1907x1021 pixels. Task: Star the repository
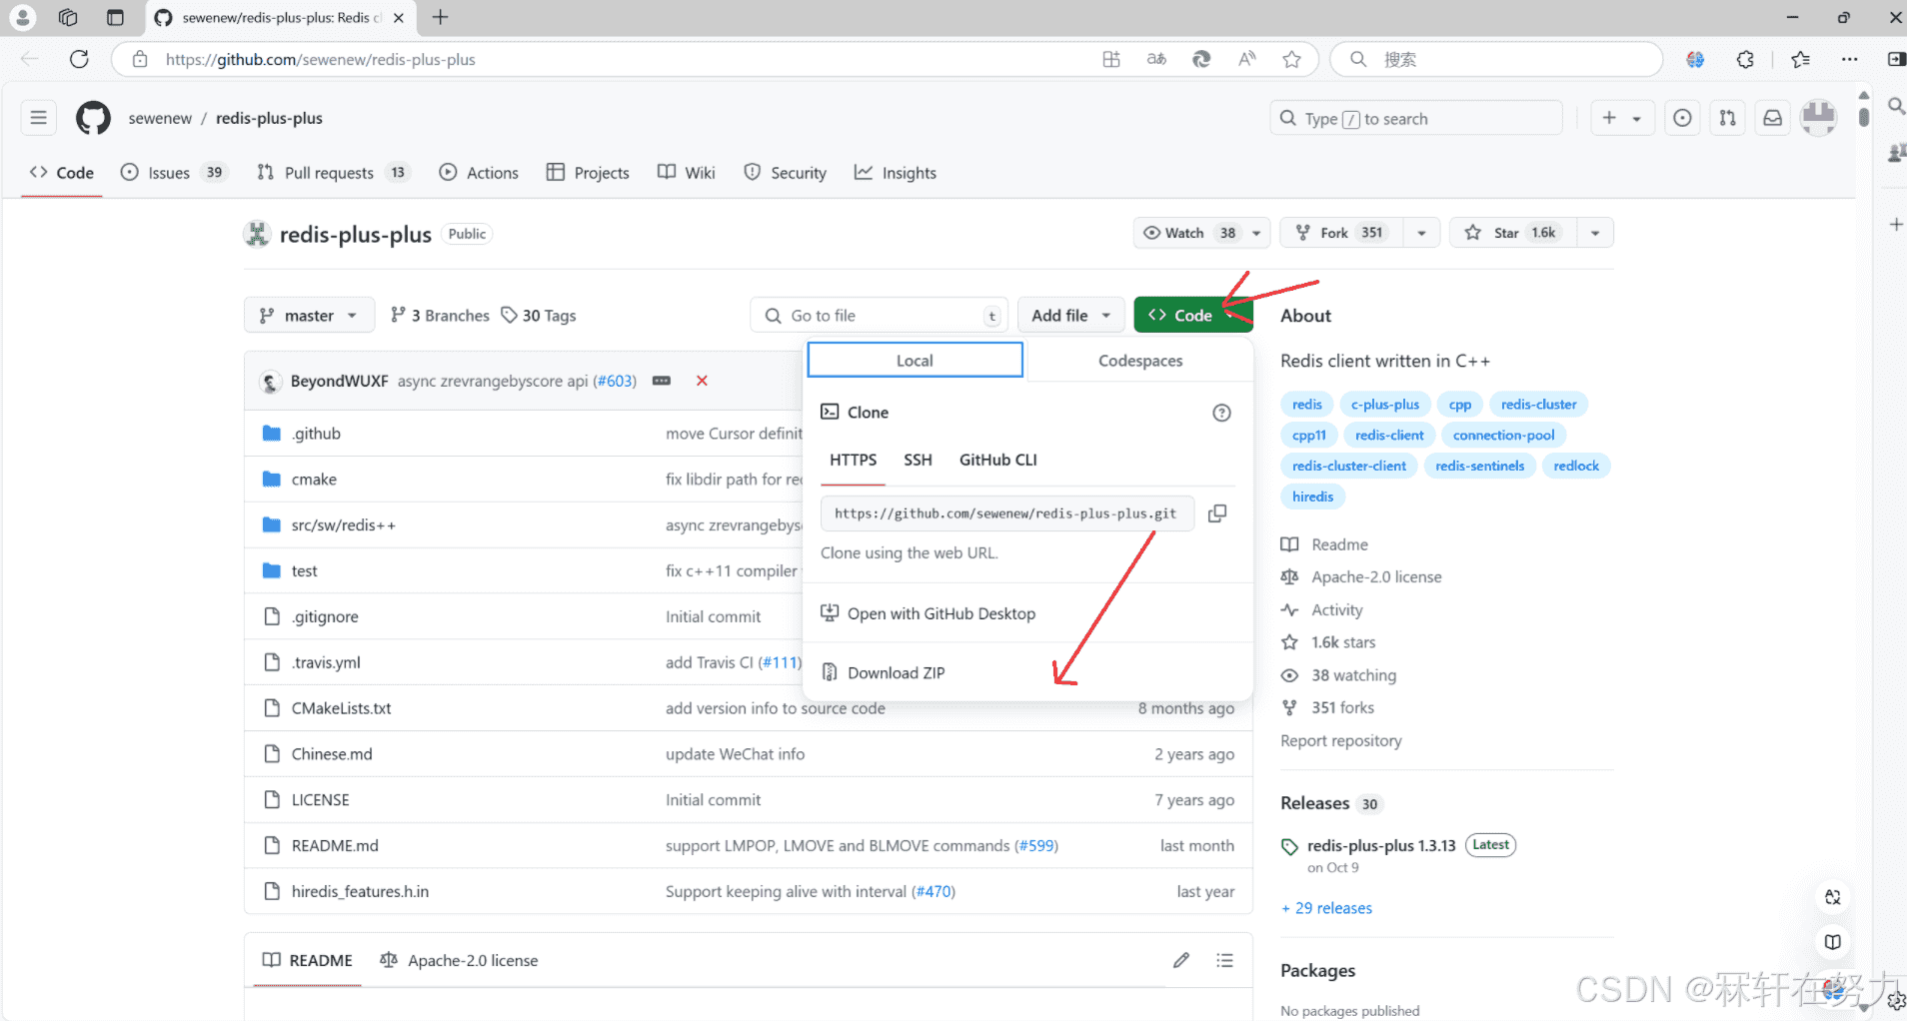pyautogui.click(x=1514, y=233)
